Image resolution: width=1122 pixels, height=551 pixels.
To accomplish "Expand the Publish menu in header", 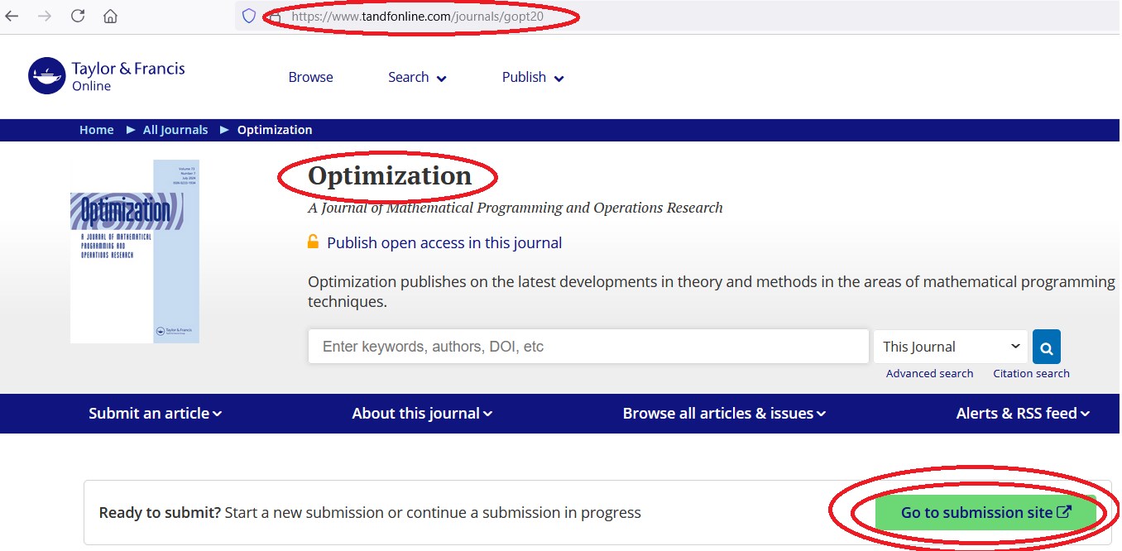I will coord(533,78).
